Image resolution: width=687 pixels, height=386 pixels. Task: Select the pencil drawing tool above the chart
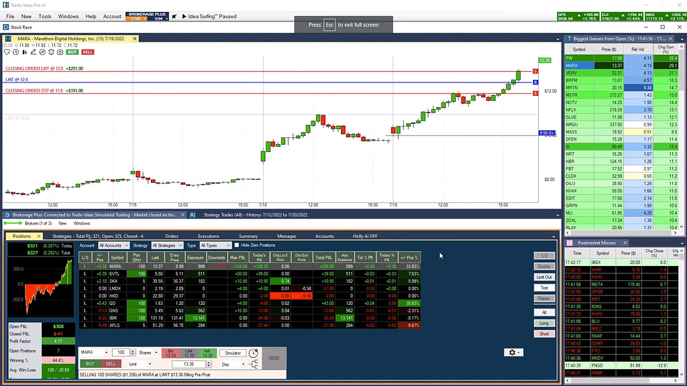pyautogui.click(x=33, y=52)
